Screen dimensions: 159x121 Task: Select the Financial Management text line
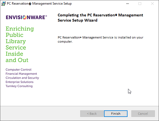(21, 74)
